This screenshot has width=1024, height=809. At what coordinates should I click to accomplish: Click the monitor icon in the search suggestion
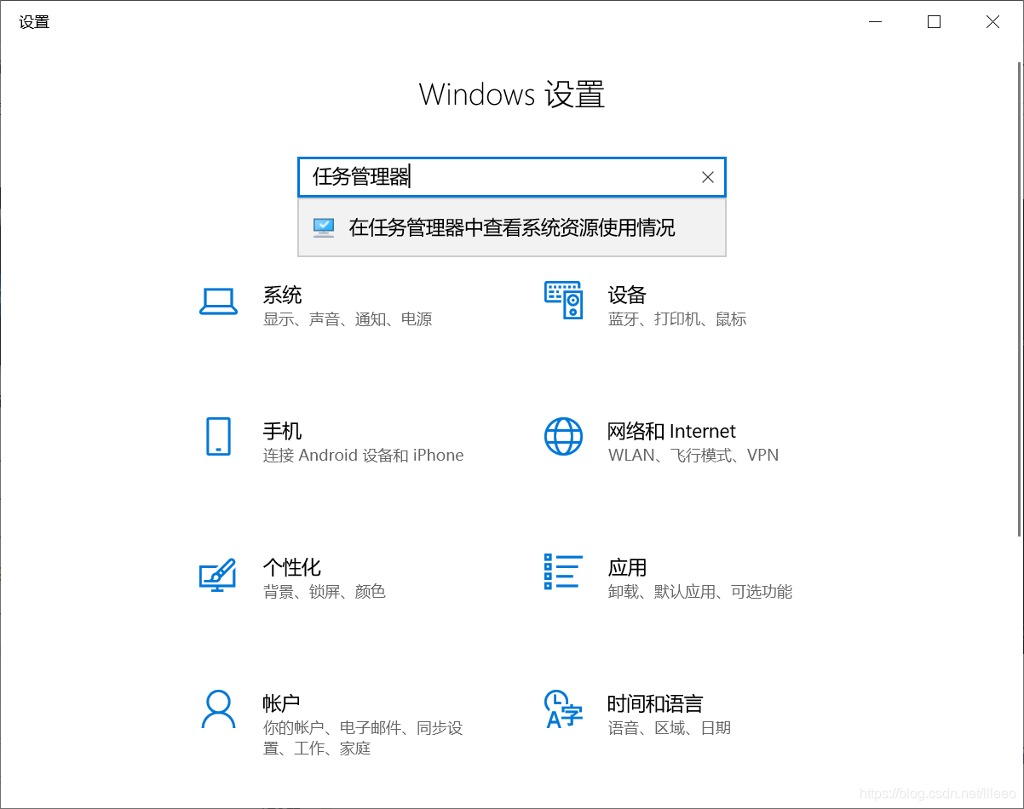coord(324,227)
